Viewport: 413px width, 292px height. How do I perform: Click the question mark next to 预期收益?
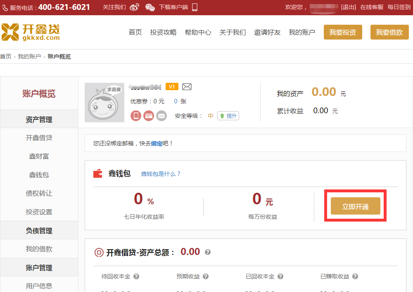(x=206, y=276)
